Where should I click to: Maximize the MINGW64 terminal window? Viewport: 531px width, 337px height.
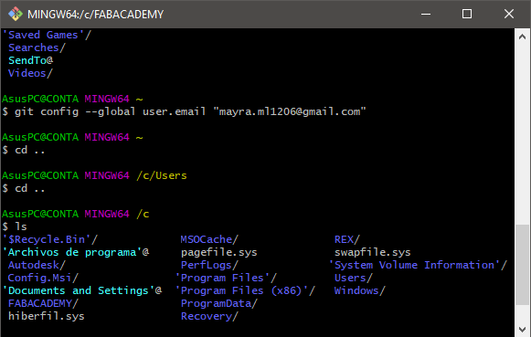pyautogui.click(x=467, y=14)
